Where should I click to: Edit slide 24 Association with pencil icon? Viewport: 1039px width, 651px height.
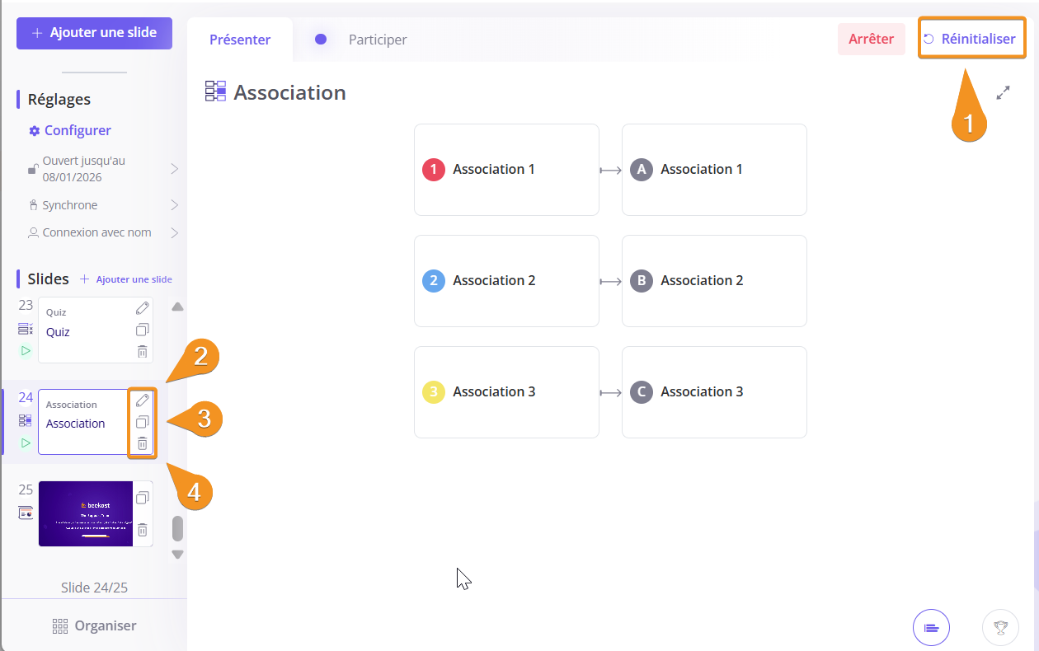pyautogui.click(x=143, y=400)
